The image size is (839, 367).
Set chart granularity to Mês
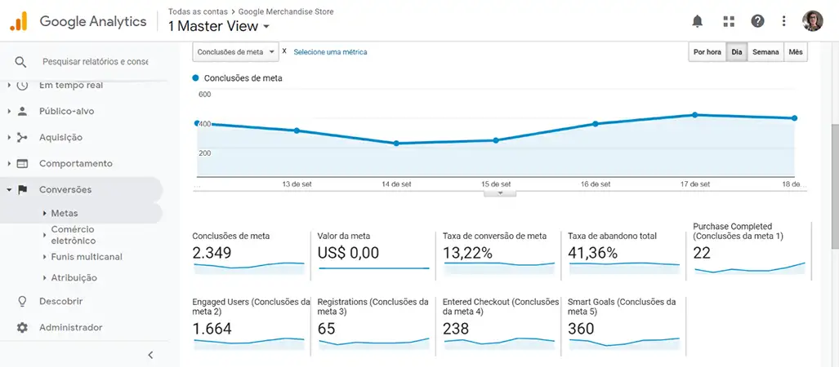coord(795,52)
